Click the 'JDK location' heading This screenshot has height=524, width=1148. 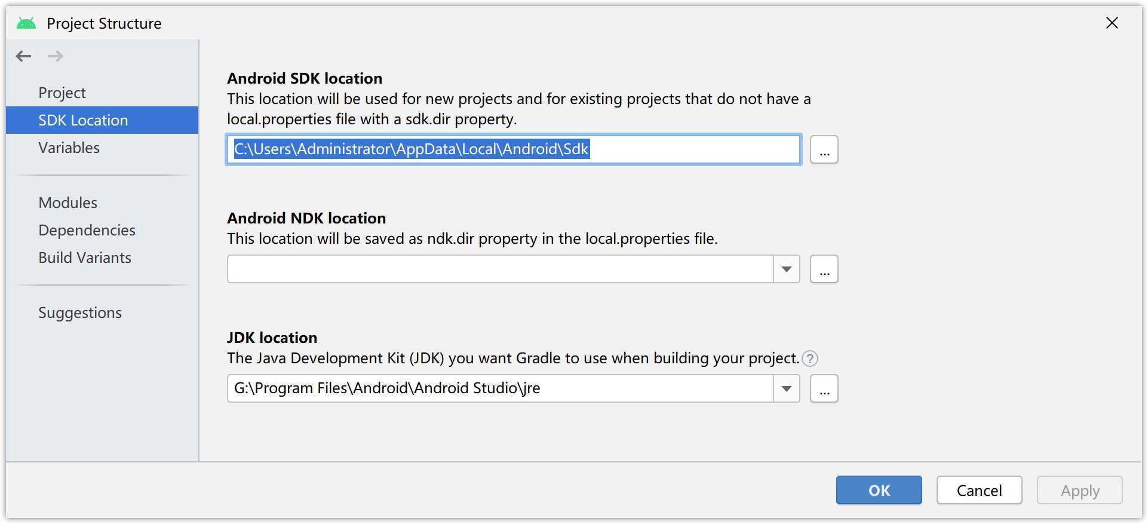pos(272,338)
